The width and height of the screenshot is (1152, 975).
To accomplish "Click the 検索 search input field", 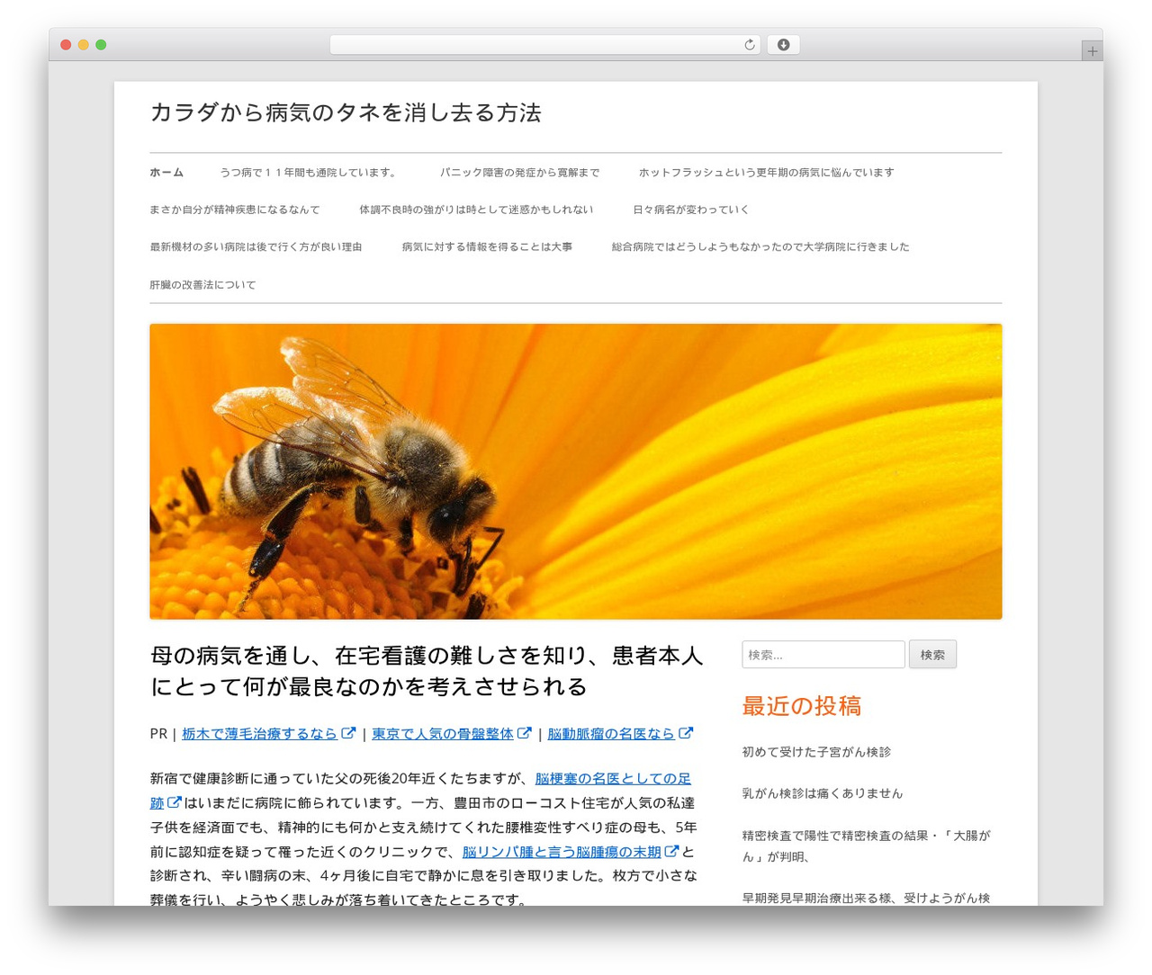I will pos(823,655).
